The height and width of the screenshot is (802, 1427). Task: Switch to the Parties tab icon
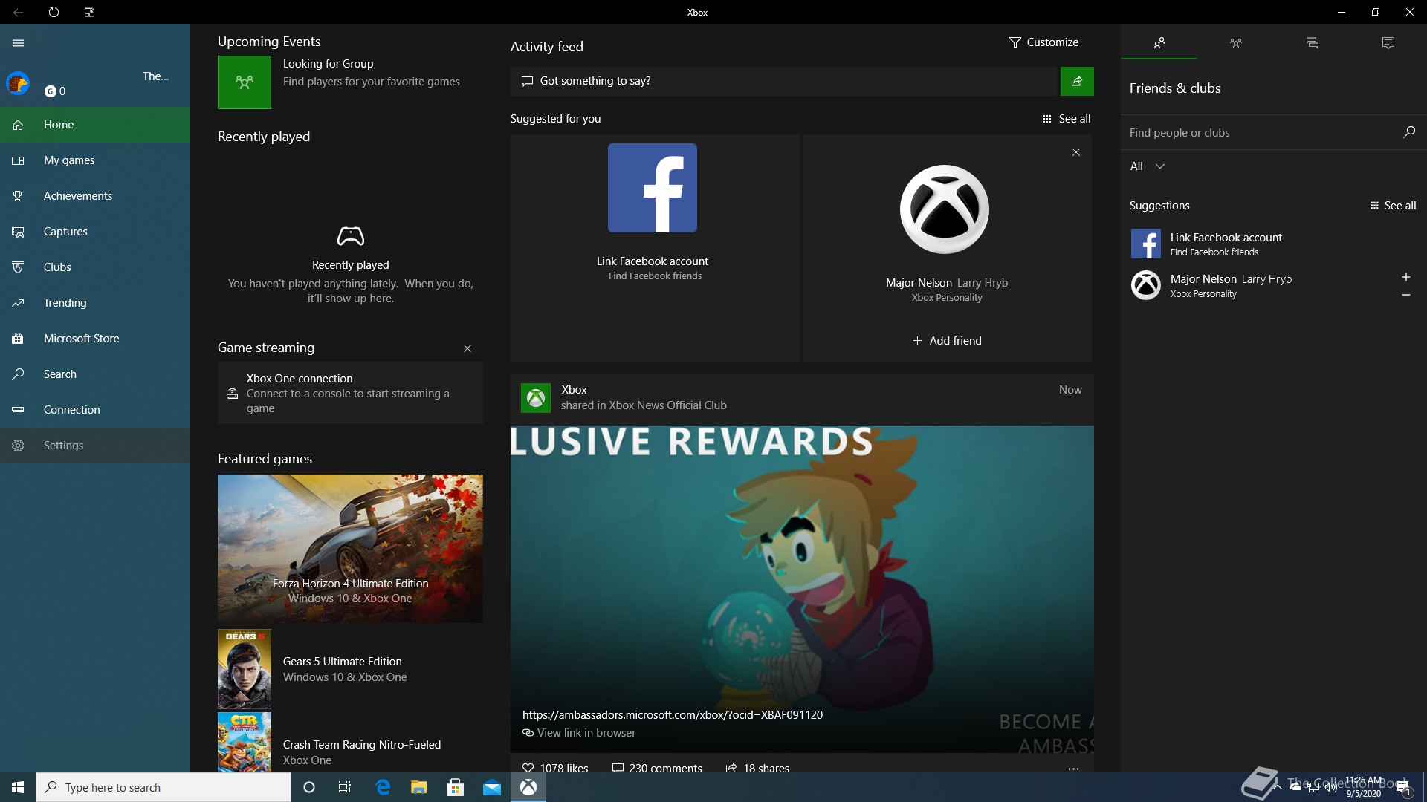coord(1235,43)
